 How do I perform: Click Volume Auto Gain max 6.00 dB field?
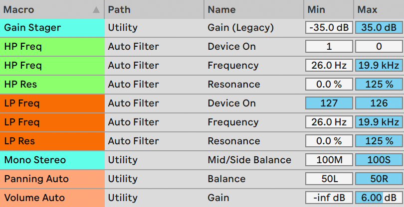tap(379, 198)
